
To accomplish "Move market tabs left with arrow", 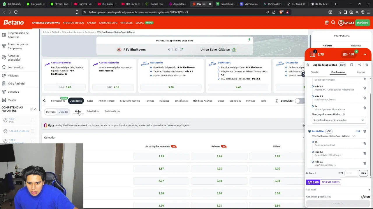I will click(x=44, y=100).
